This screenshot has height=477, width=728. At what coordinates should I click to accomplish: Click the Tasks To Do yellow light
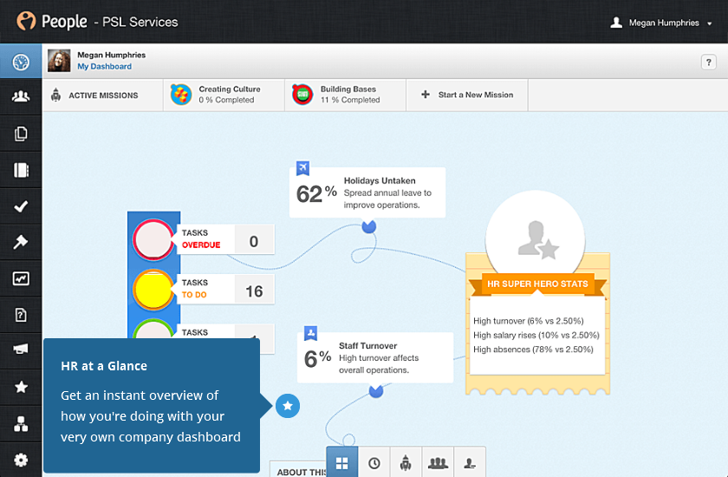click(153, 290)
